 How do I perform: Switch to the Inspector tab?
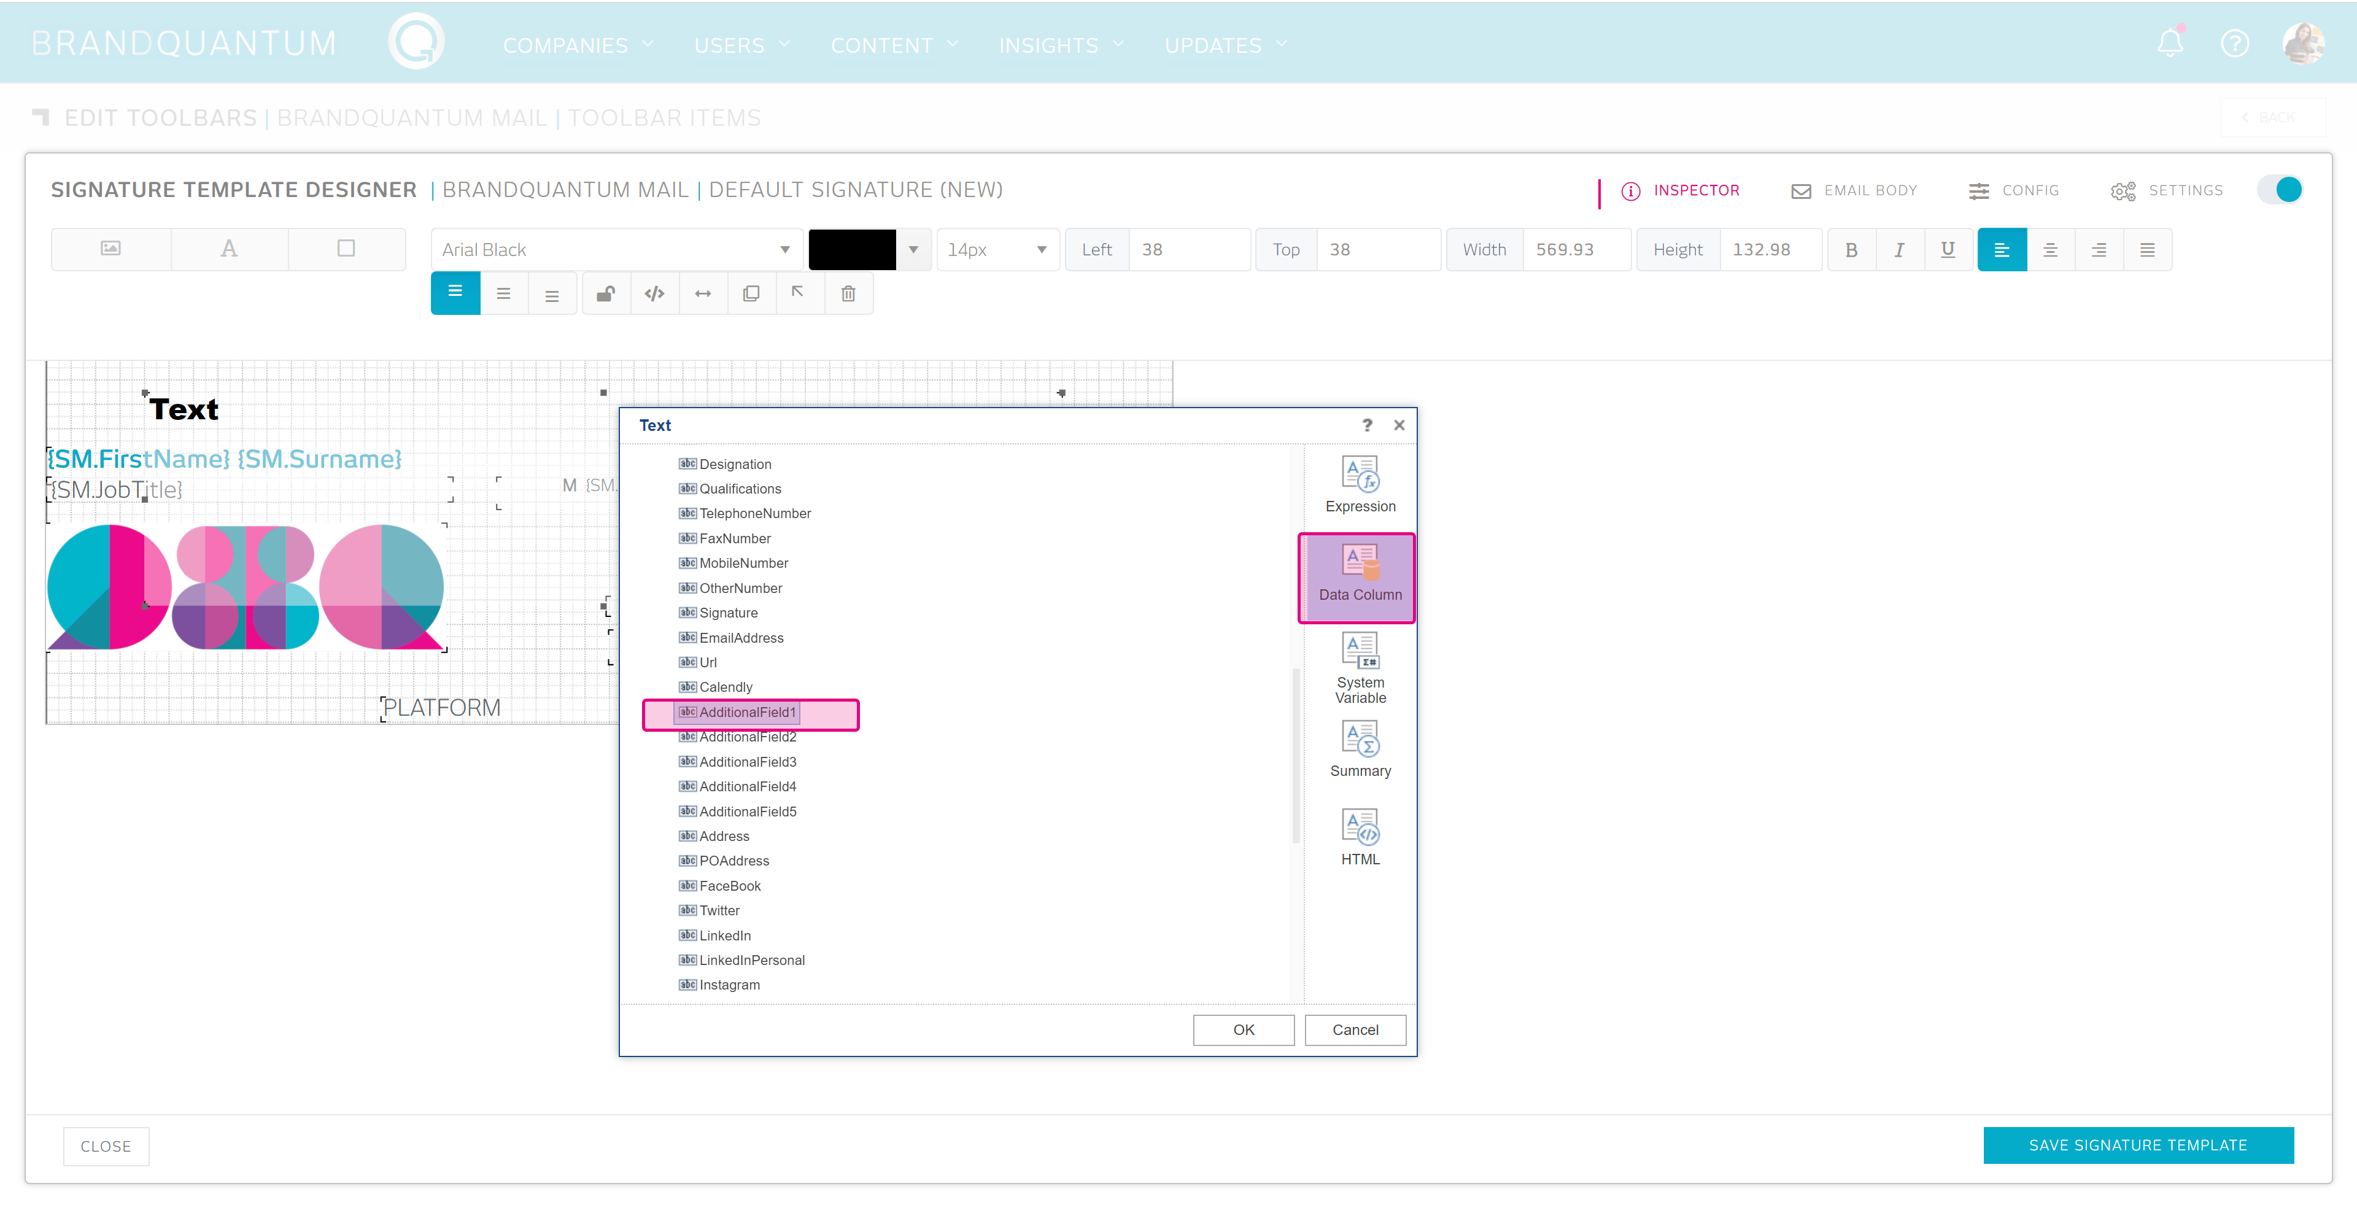(1680, 190)
